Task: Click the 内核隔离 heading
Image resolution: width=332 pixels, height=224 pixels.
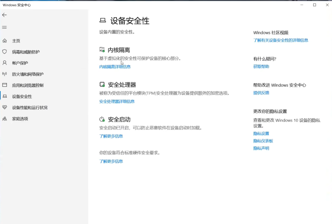Action: pos(119,50)
